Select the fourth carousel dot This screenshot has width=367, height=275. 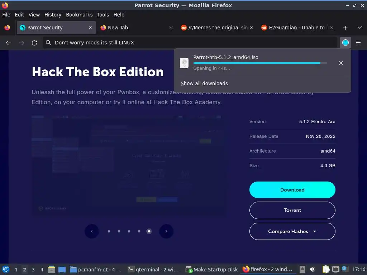pos(139,231)
